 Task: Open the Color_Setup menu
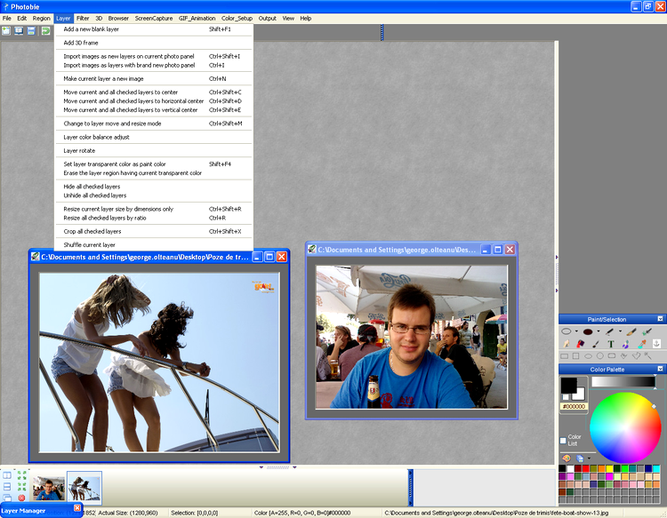pos(237,19)
